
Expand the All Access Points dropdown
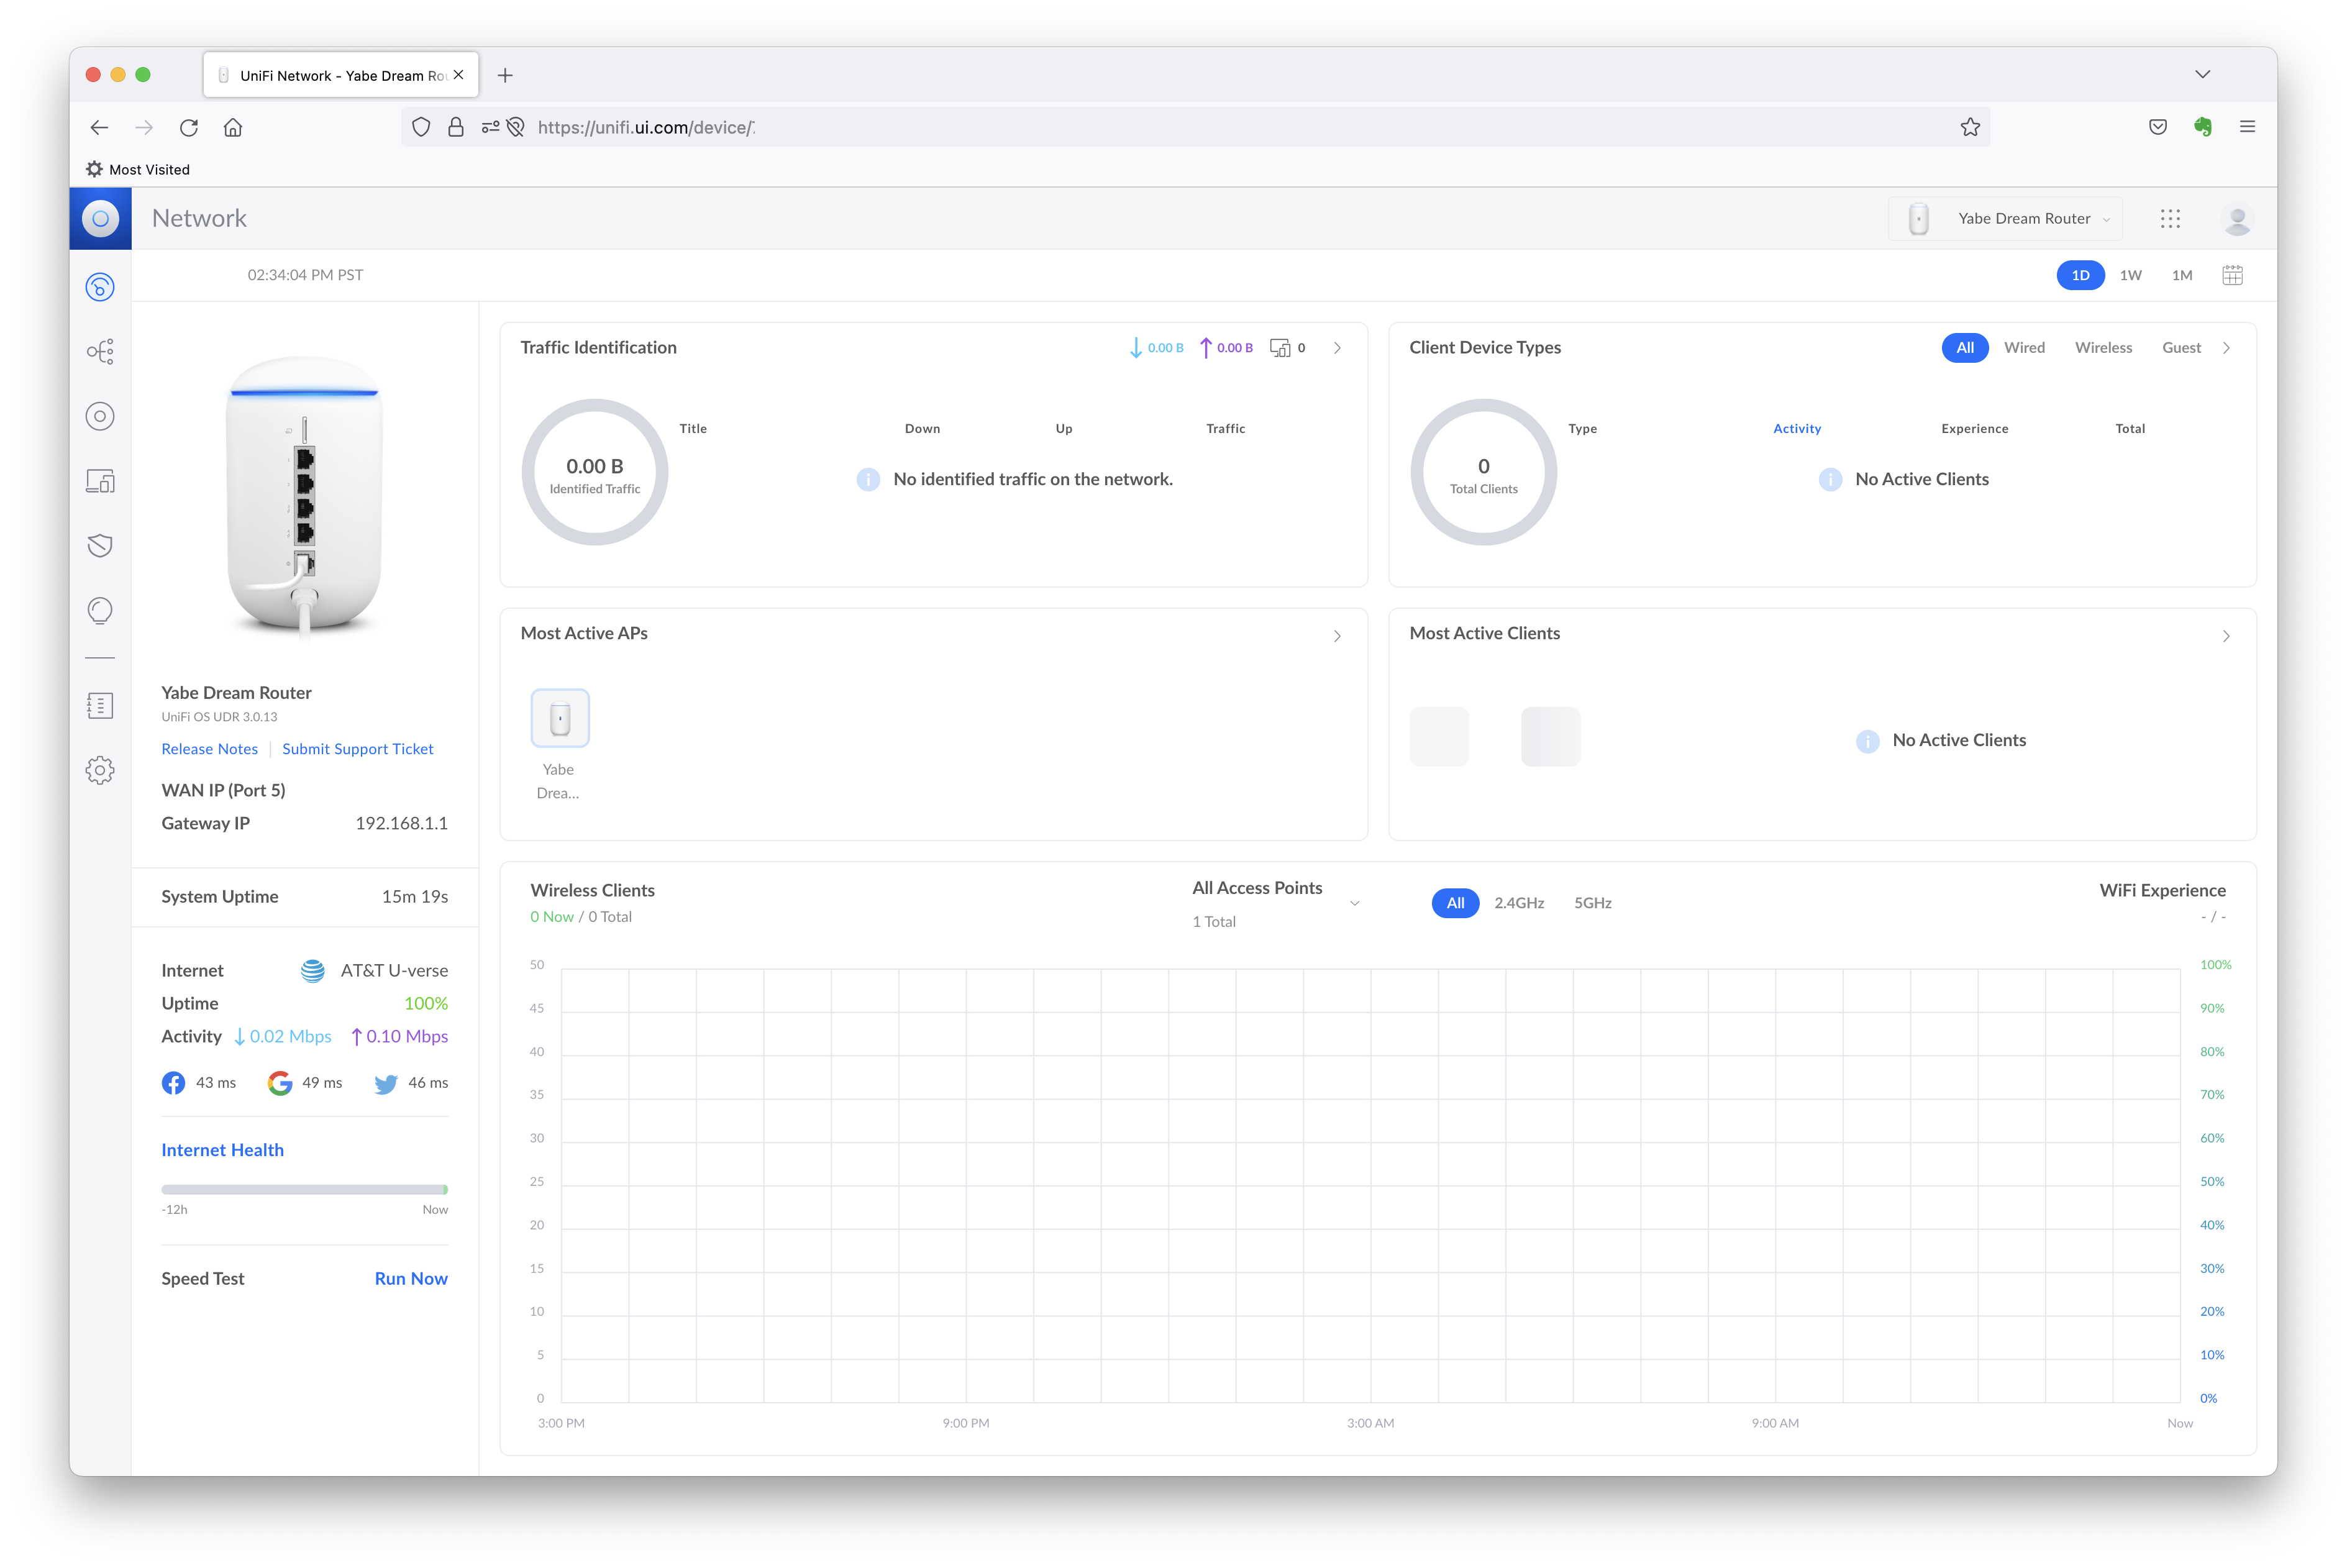(x=1276, y=903)
